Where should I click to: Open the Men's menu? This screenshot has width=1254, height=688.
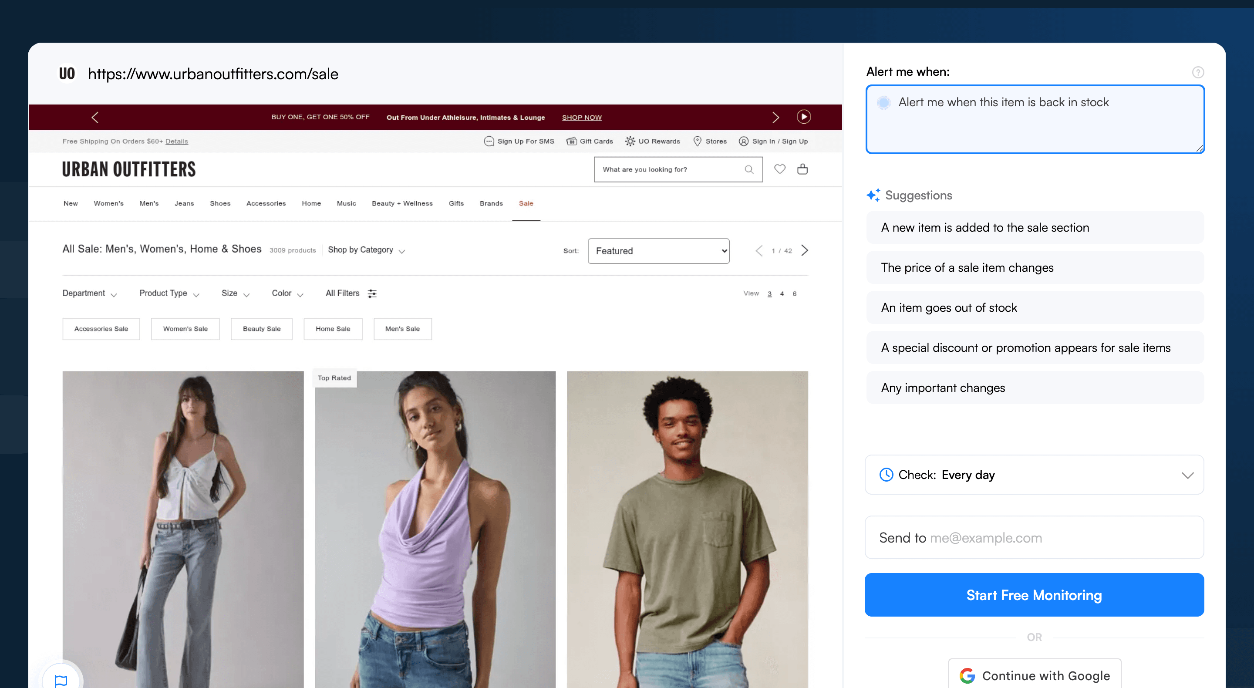pos(149,203)
